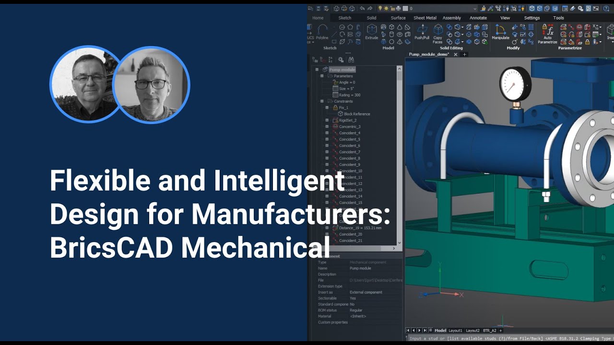
Task: Collapse the Fix_1 constraint node
Action: pos(327,107)
